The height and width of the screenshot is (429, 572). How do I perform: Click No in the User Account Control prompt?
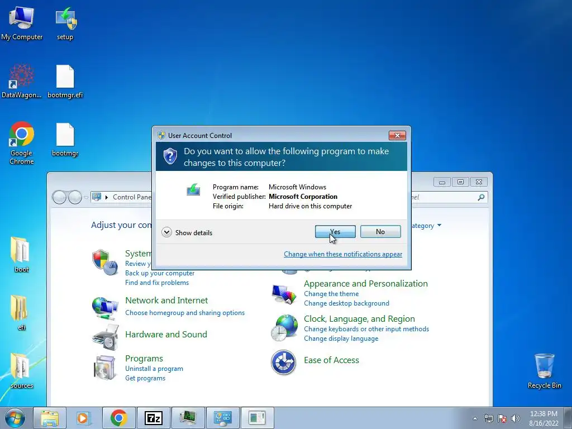(x=380, y=232)
